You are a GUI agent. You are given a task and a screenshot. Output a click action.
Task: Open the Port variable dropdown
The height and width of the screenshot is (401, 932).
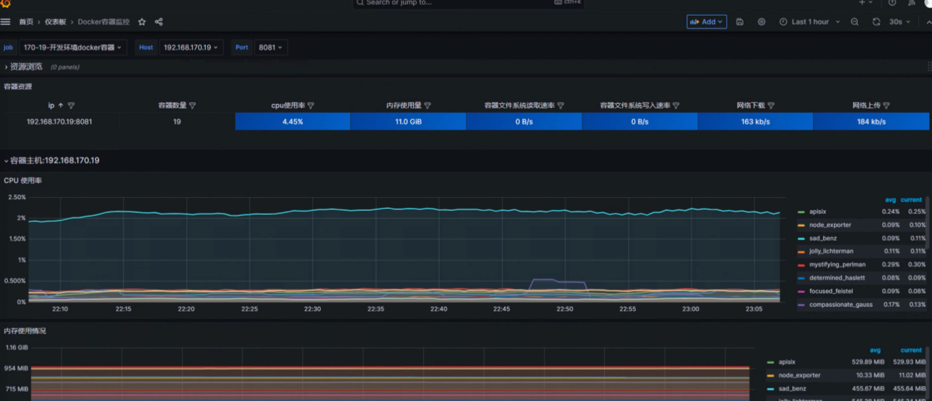[270, 47]
